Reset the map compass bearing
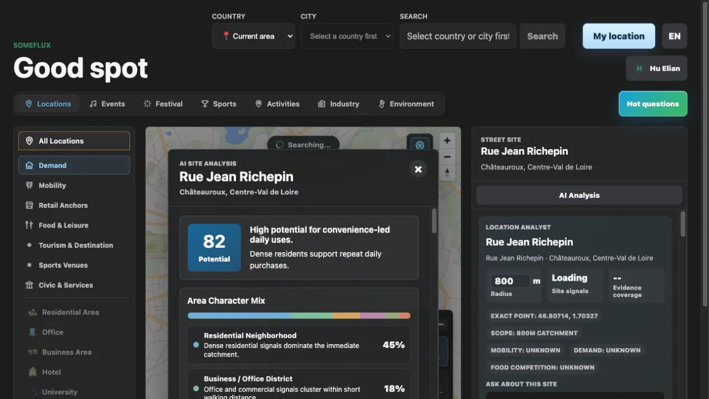The height and width of the screenshot is (399, 709). point(447,173)
